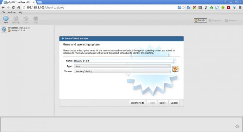Image resolution: width=243 pixels, height=132 pixels.
Task: Click the Back button in wizard
Action: (152, 103)
